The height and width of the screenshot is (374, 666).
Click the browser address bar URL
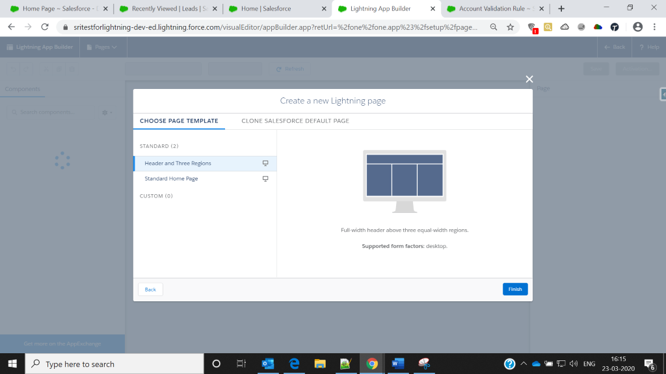273,27
